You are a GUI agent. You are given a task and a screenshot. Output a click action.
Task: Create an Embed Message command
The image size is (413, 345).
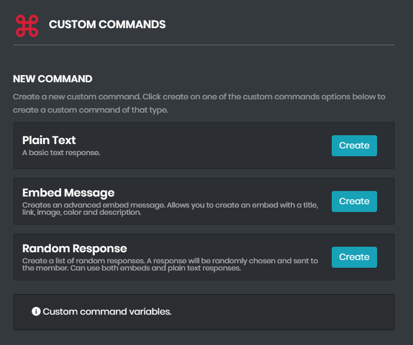pyautogui.click(x=354, y=201)
